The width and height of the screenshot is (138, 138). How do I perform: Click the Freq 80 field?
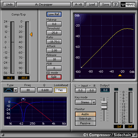point(28,90)
